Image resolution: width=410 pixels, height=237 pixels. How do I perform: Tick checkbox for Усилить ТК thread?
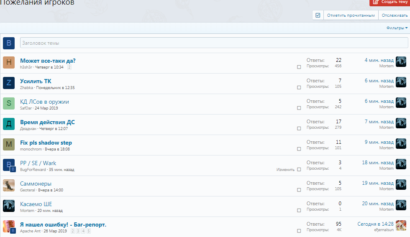[299, 87]
